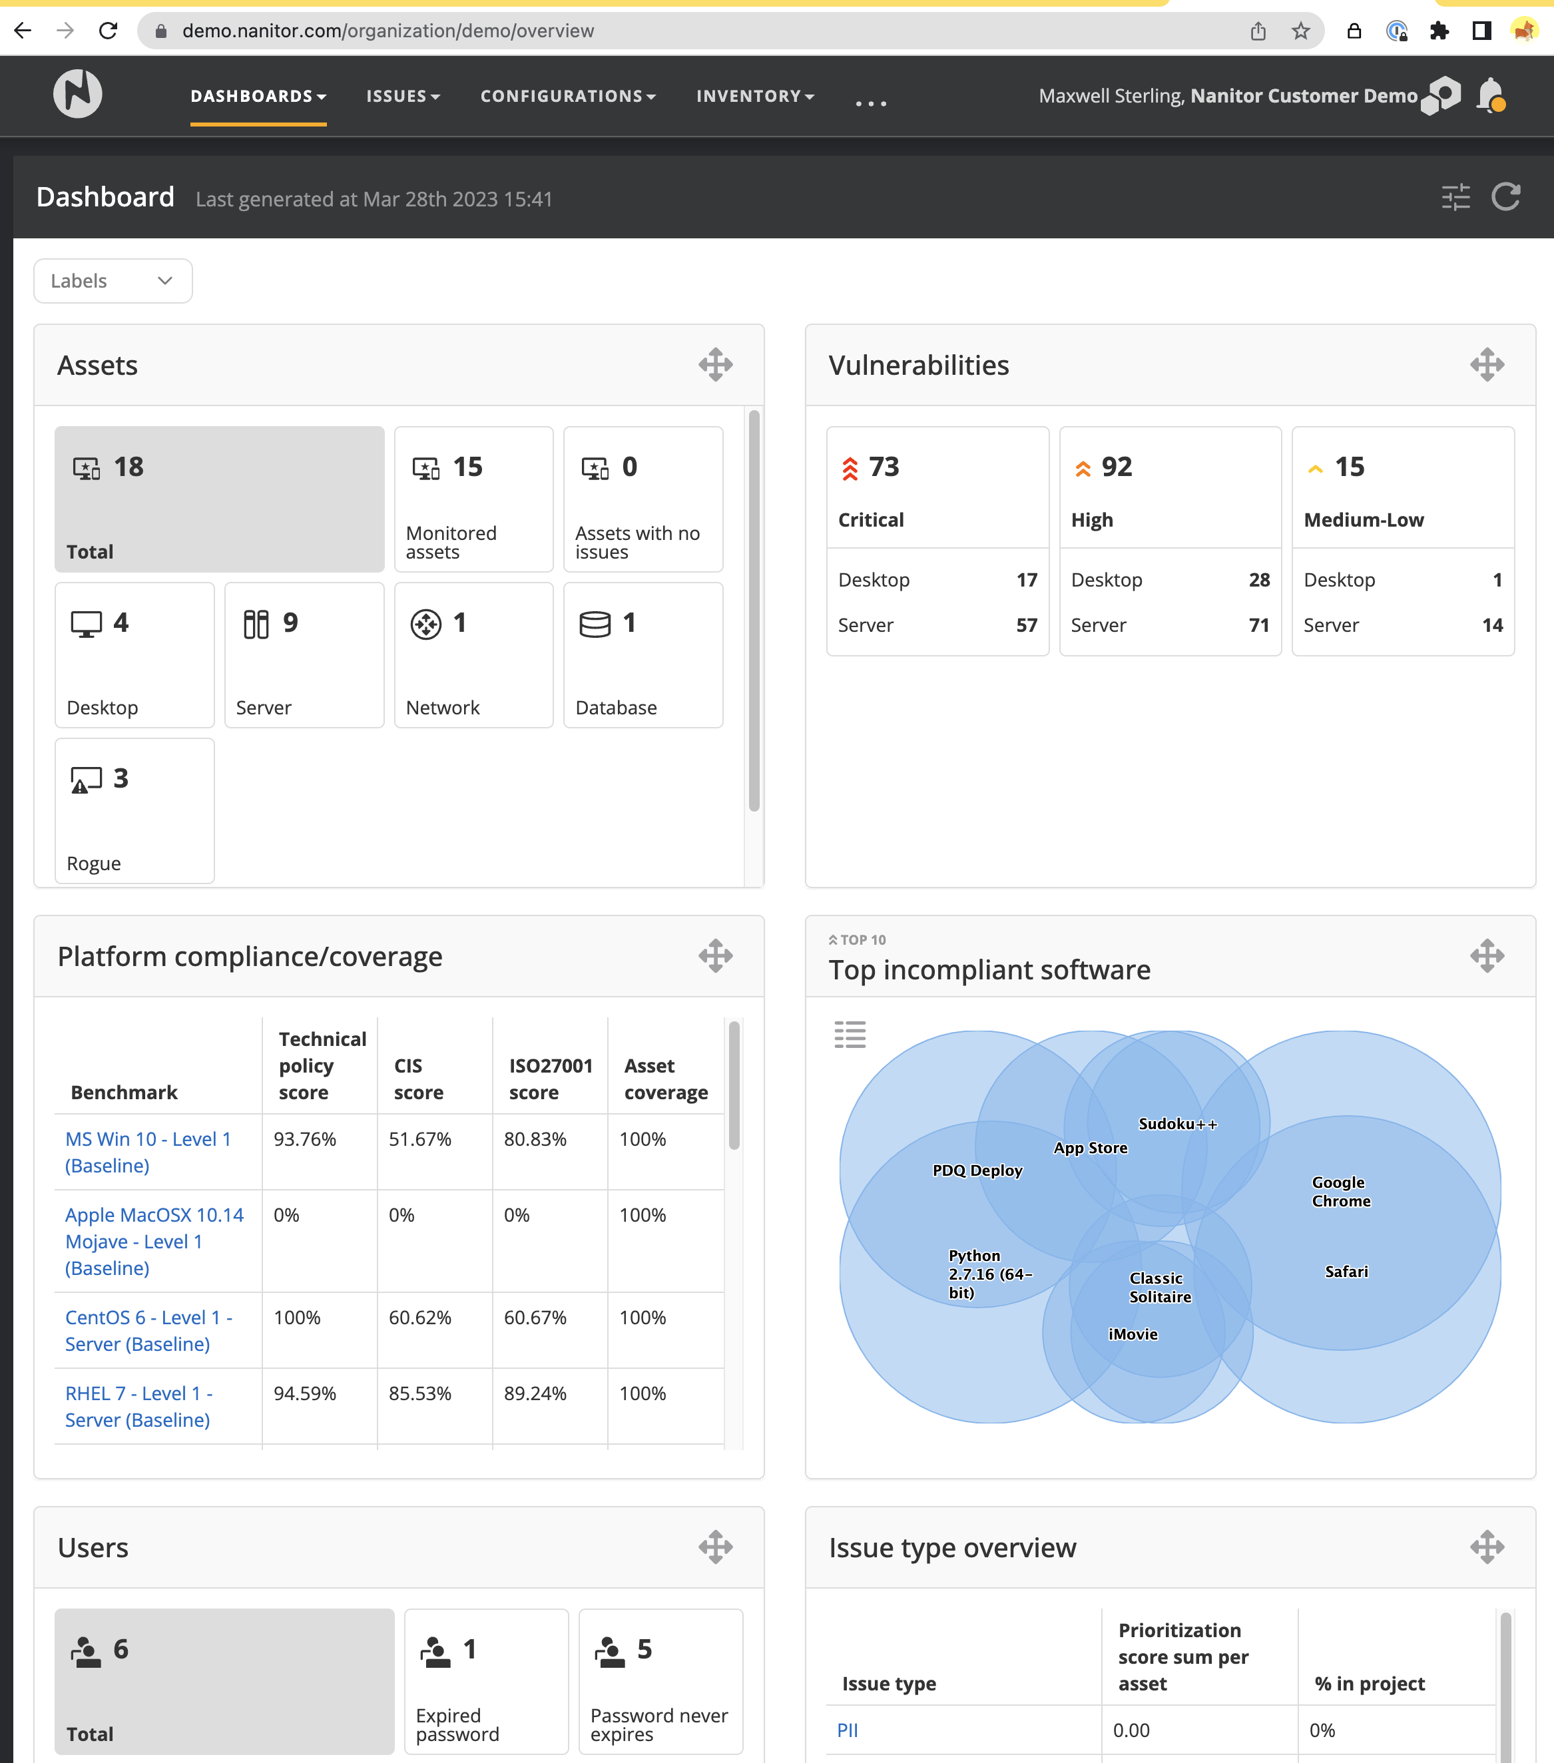Screen dimensions: 1554x1763
Task: Expand the Labels dropdown
Action: [x=113, y=281]
